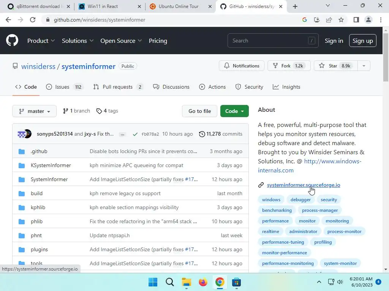This screenshot has height=291, width=389.
Task: Open the fb078a2 commit hash
Action: (x=150, y=134)
